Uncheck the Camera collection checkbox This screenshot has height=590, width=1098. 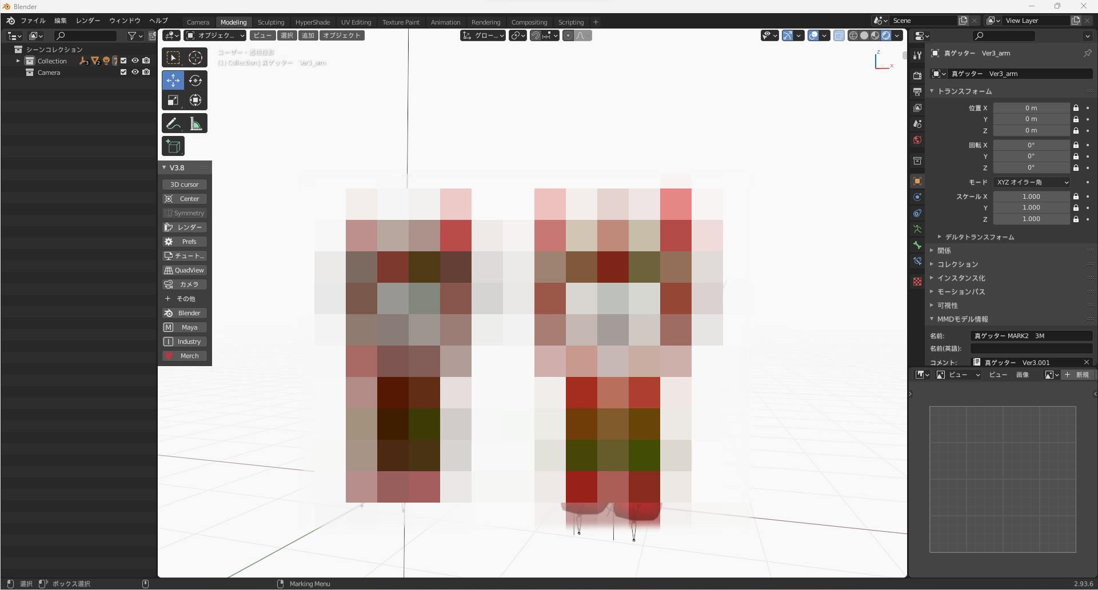tap(123, 73)
